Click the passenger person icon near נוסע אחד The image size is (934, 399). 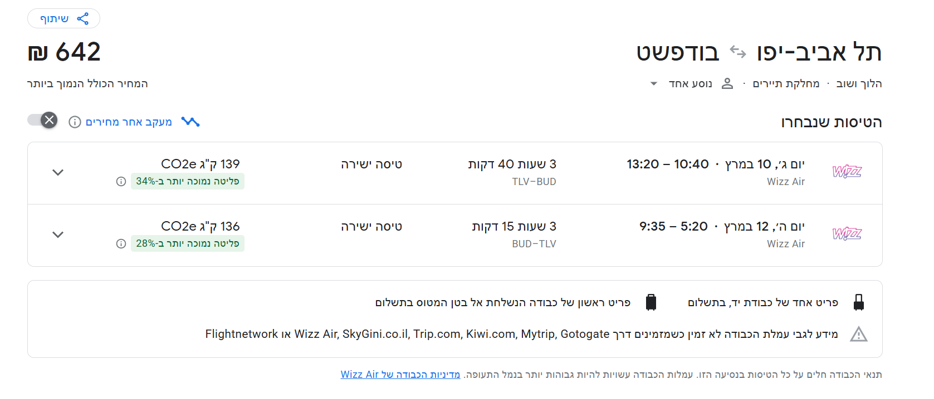tap(727, 83)
